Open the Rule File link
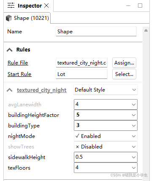Screen dimensions: 154x181 tap(18, 63)
